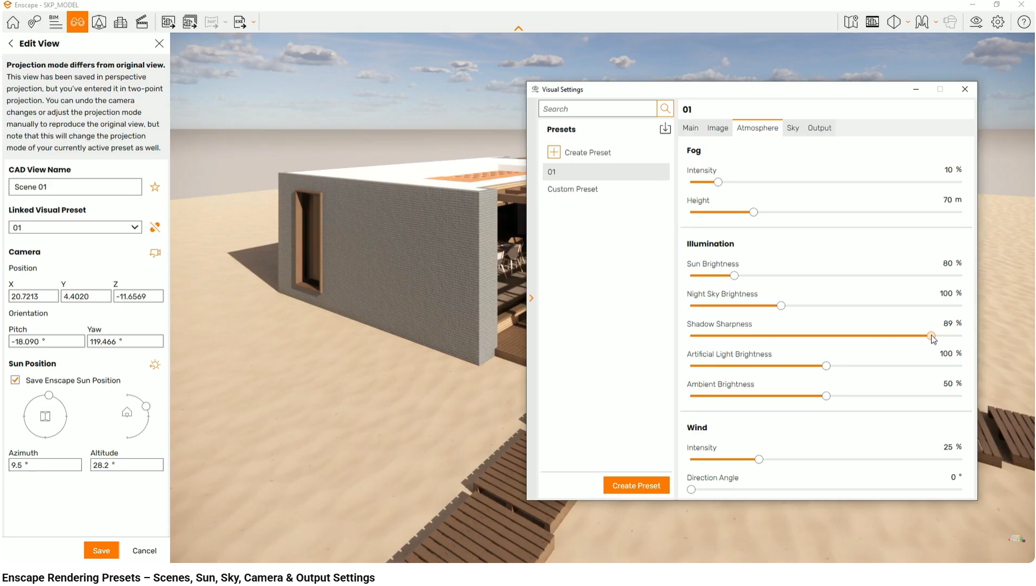Start batch rendering from the toolbar
The width and height of the screenshot is (1036, 586).
[x=190, y=22]
